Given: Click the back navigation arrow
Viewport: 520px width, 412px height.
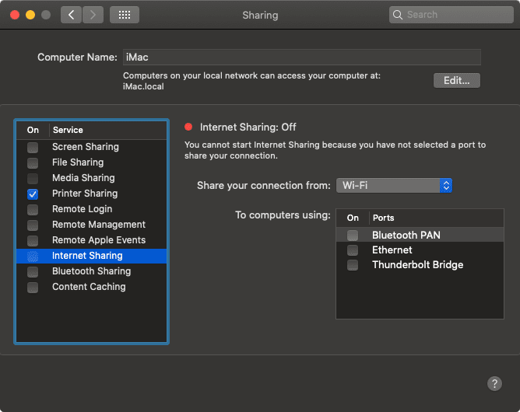Looking at the screenshot, I should pos(71,15).
